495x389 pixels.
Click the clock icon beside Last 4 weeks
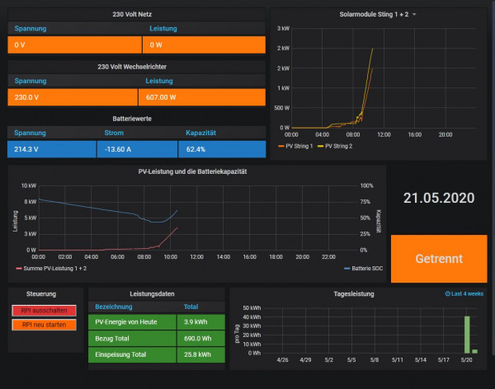click(448, 293)
